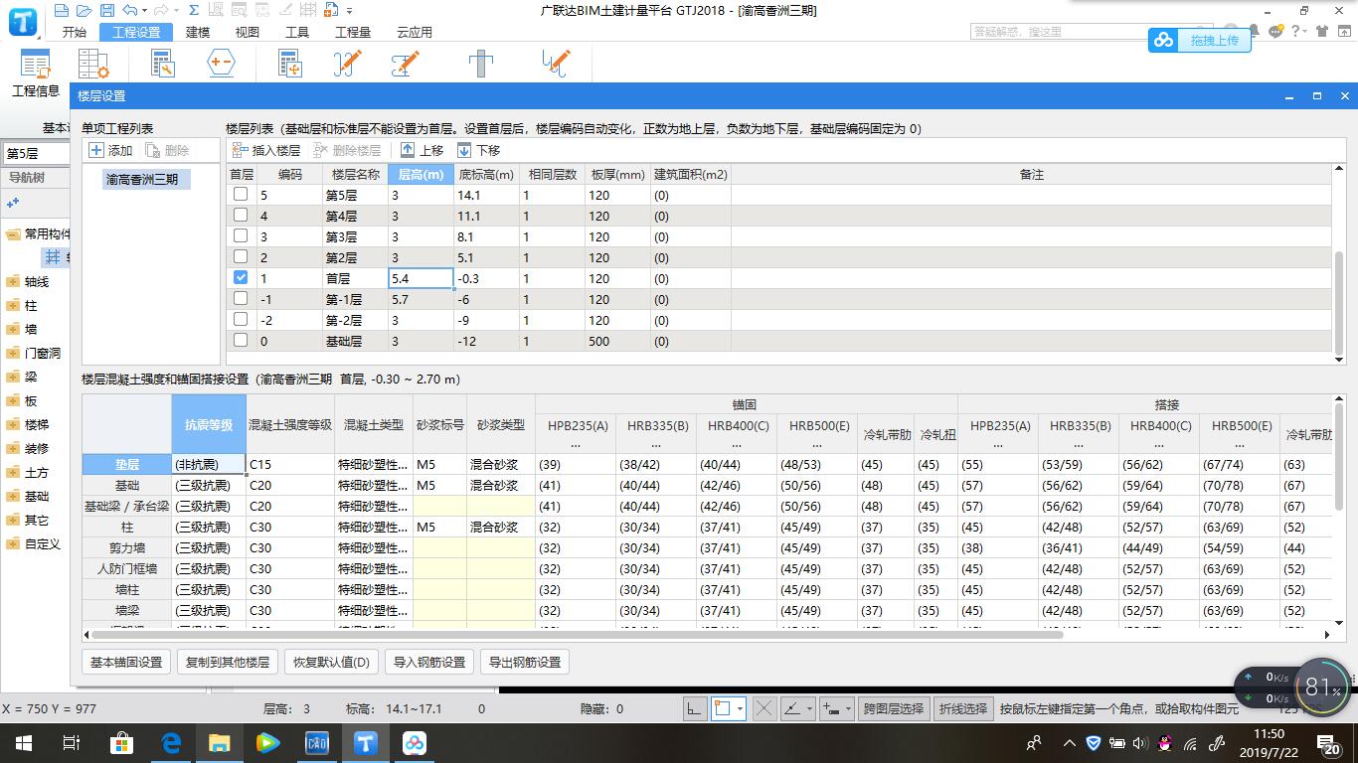This screenshot has width=1358, height=763.
Task: Open File Explorer from the taskbar
Action: [x=220, y=742]
